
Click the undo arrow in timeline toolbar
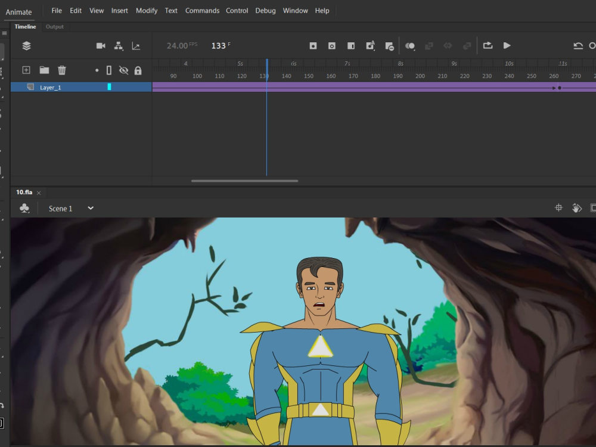pyautogui.click(x=578, y=46)
